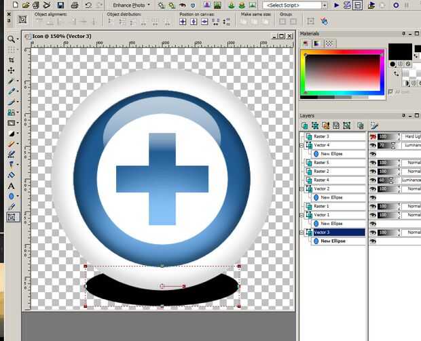Screen dimensions: 421x341
Task: Hide the Vector 2 layer
Action: pyautogui.click(x=373, y=189)
